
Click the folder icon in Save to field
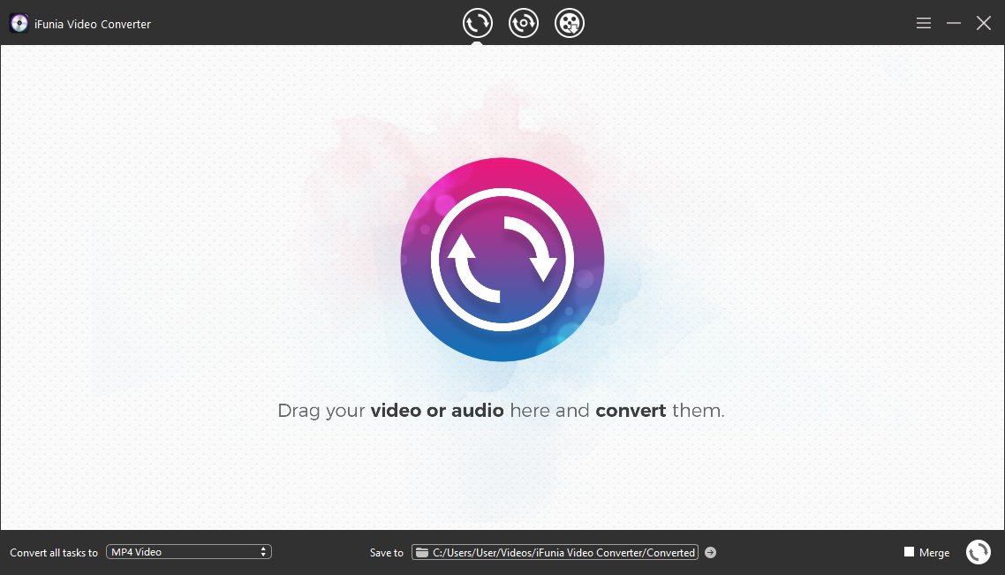point(423,553)
